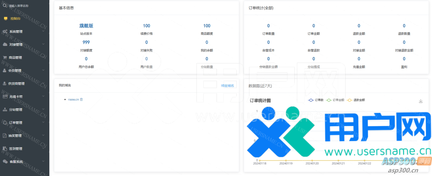Click the 控制台 monitor icon

tap(6, 19)
